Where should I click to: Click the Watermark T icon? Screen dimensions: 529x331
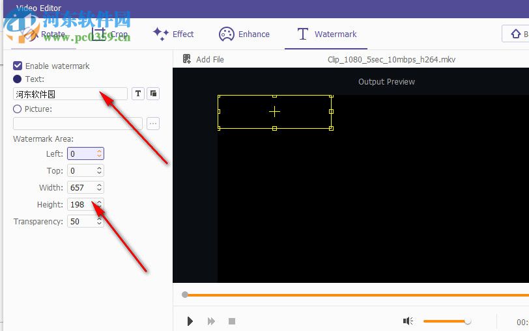303,34
